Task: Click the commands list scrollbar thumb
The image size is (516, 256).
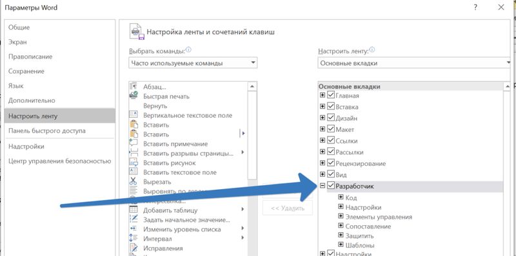Action: click(x=252, y=136)
